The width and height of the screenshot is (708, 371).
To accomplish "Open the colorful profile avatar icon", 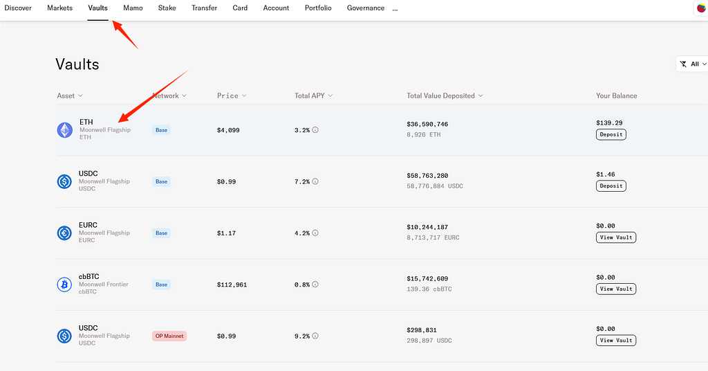I will 701,8.
